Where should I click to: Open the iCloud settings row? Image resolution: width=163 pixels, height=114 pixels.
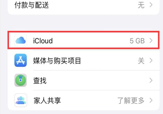click(83, 40)
